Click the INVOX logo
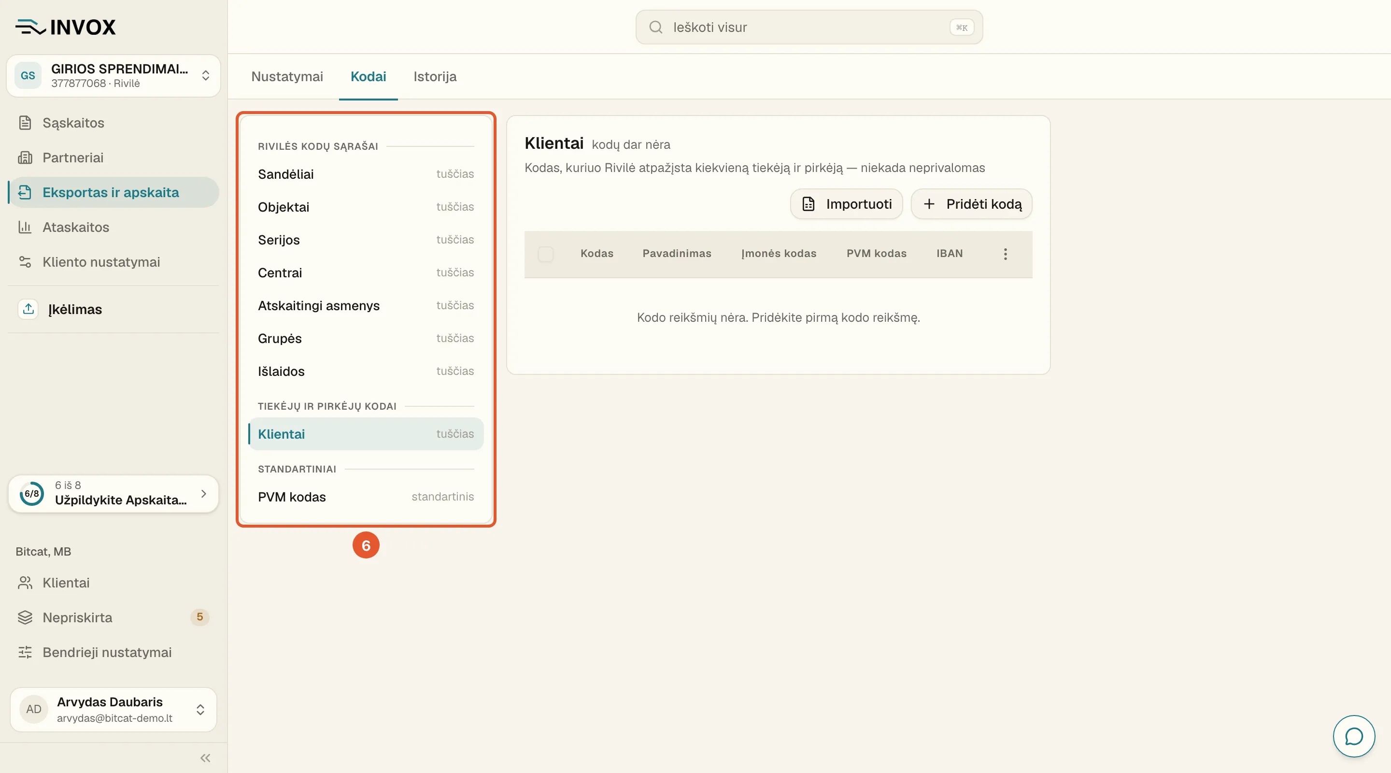Screen dimensions: 1391x773 65,27
